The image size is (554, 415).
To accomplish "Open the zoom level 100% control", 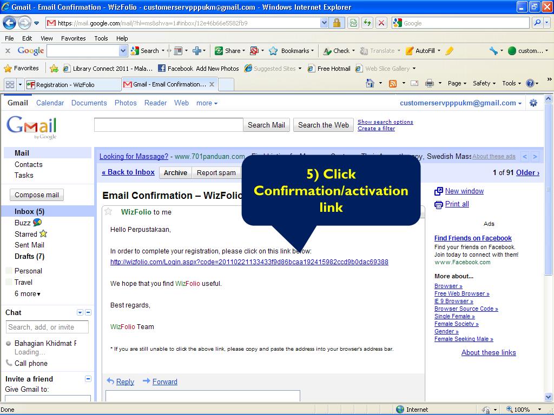I will [523, 410].
